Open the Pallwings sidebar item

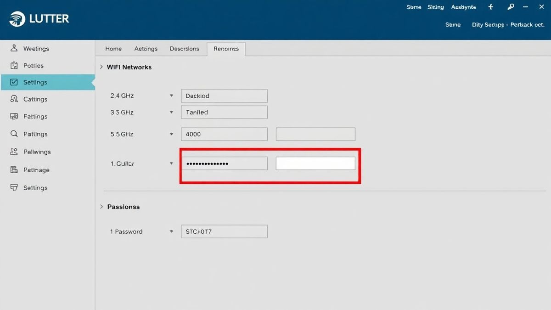pos(48,152)
